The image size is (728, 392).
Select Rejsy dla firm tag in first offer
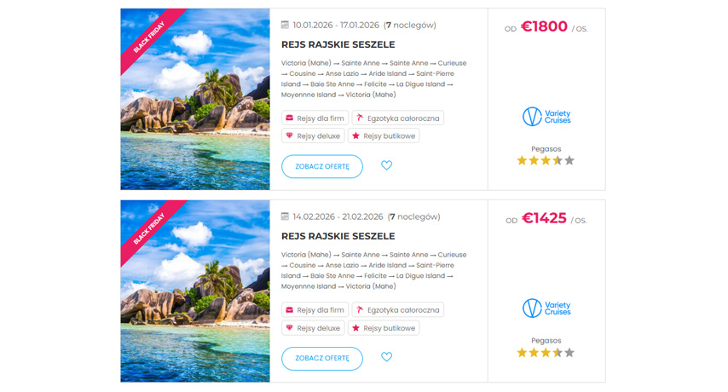click(315, 118)
